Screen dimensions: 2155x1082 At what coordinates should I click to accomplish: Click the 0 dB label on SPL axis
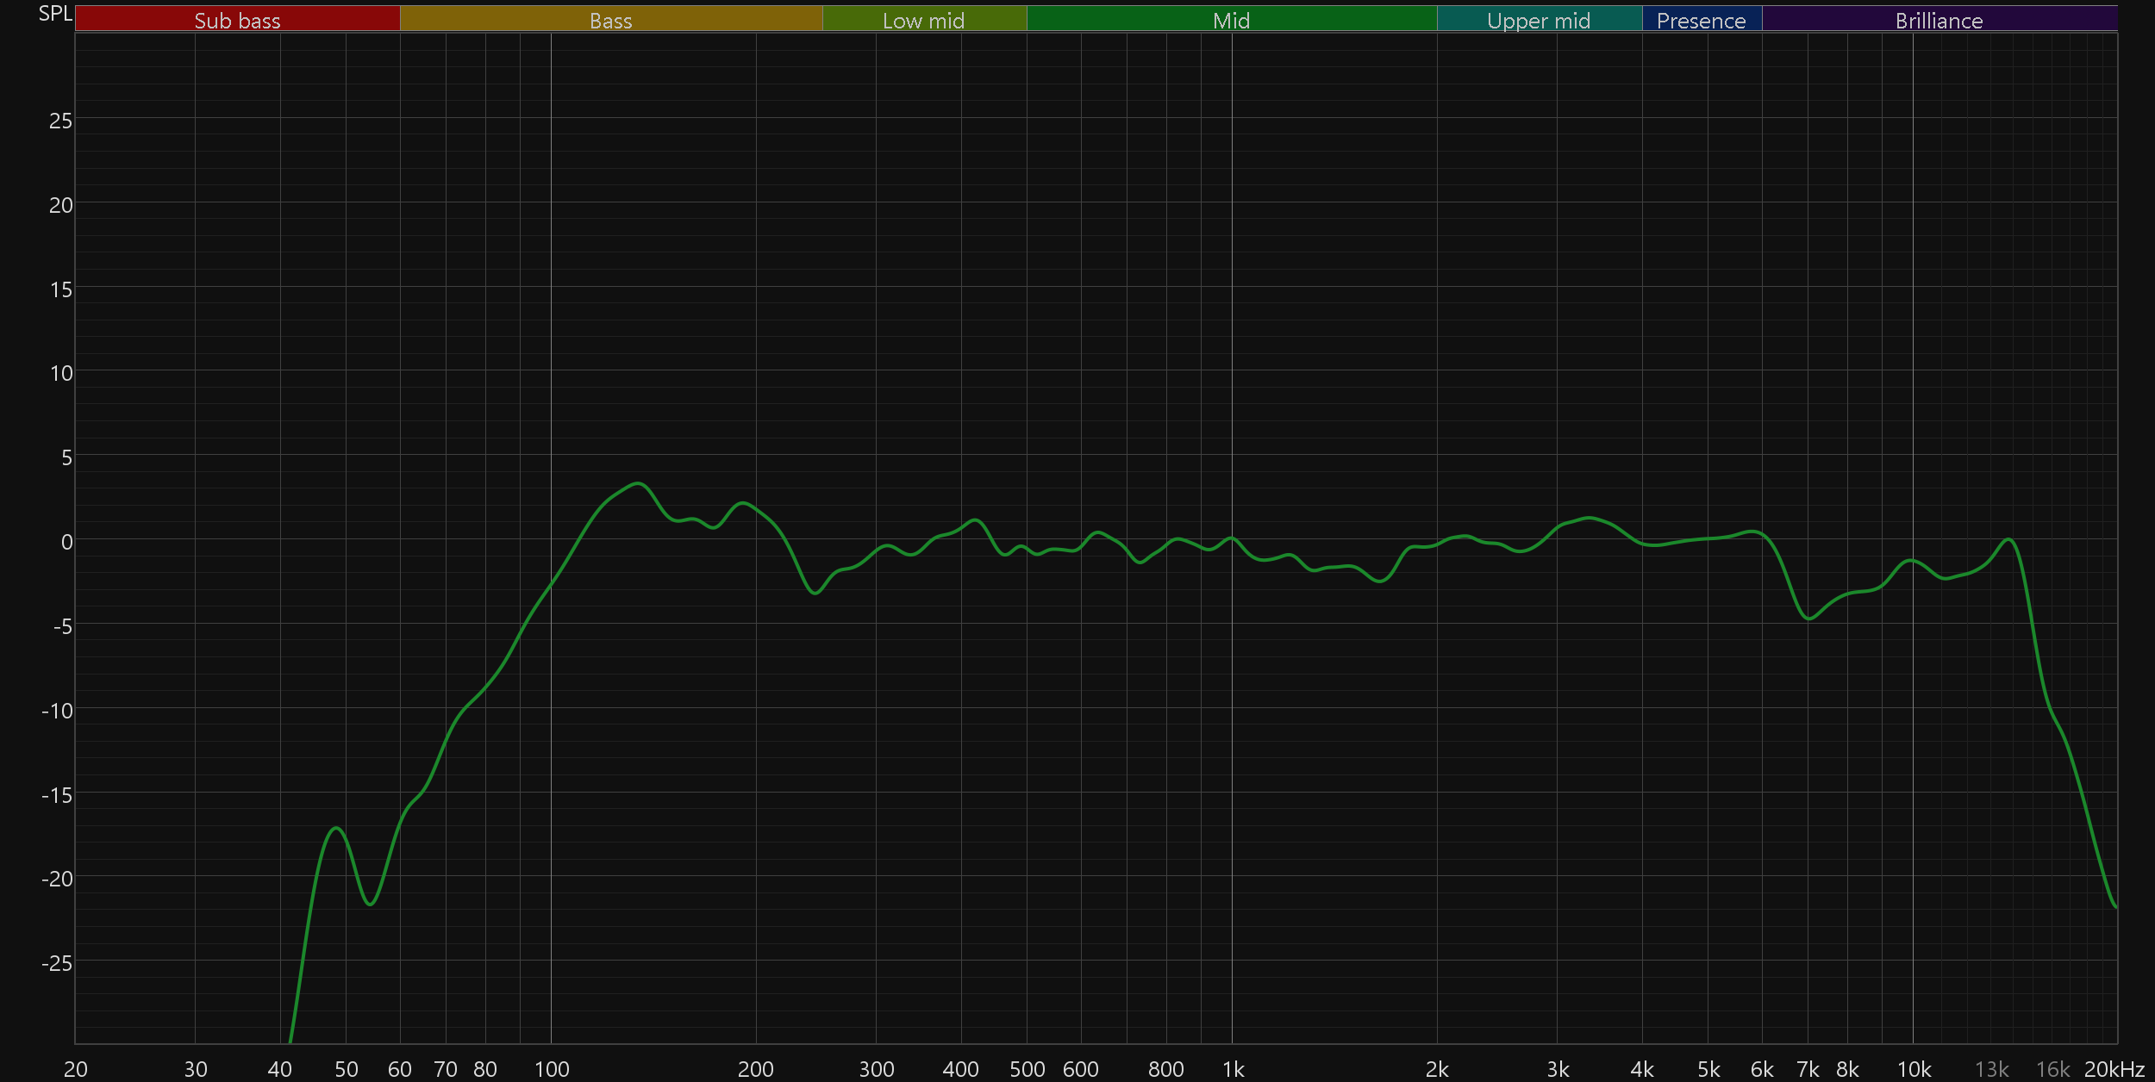click(x=66, y=542)
